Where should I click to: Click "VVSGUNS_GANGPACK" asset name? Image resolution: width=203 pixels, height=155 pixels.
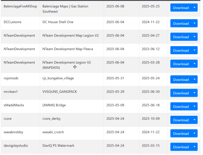60,92
